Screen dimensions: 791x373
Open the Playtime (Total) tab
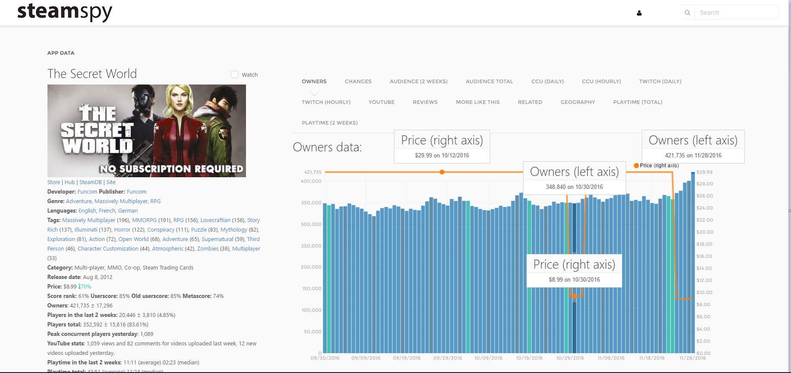(x=638, y=102)
